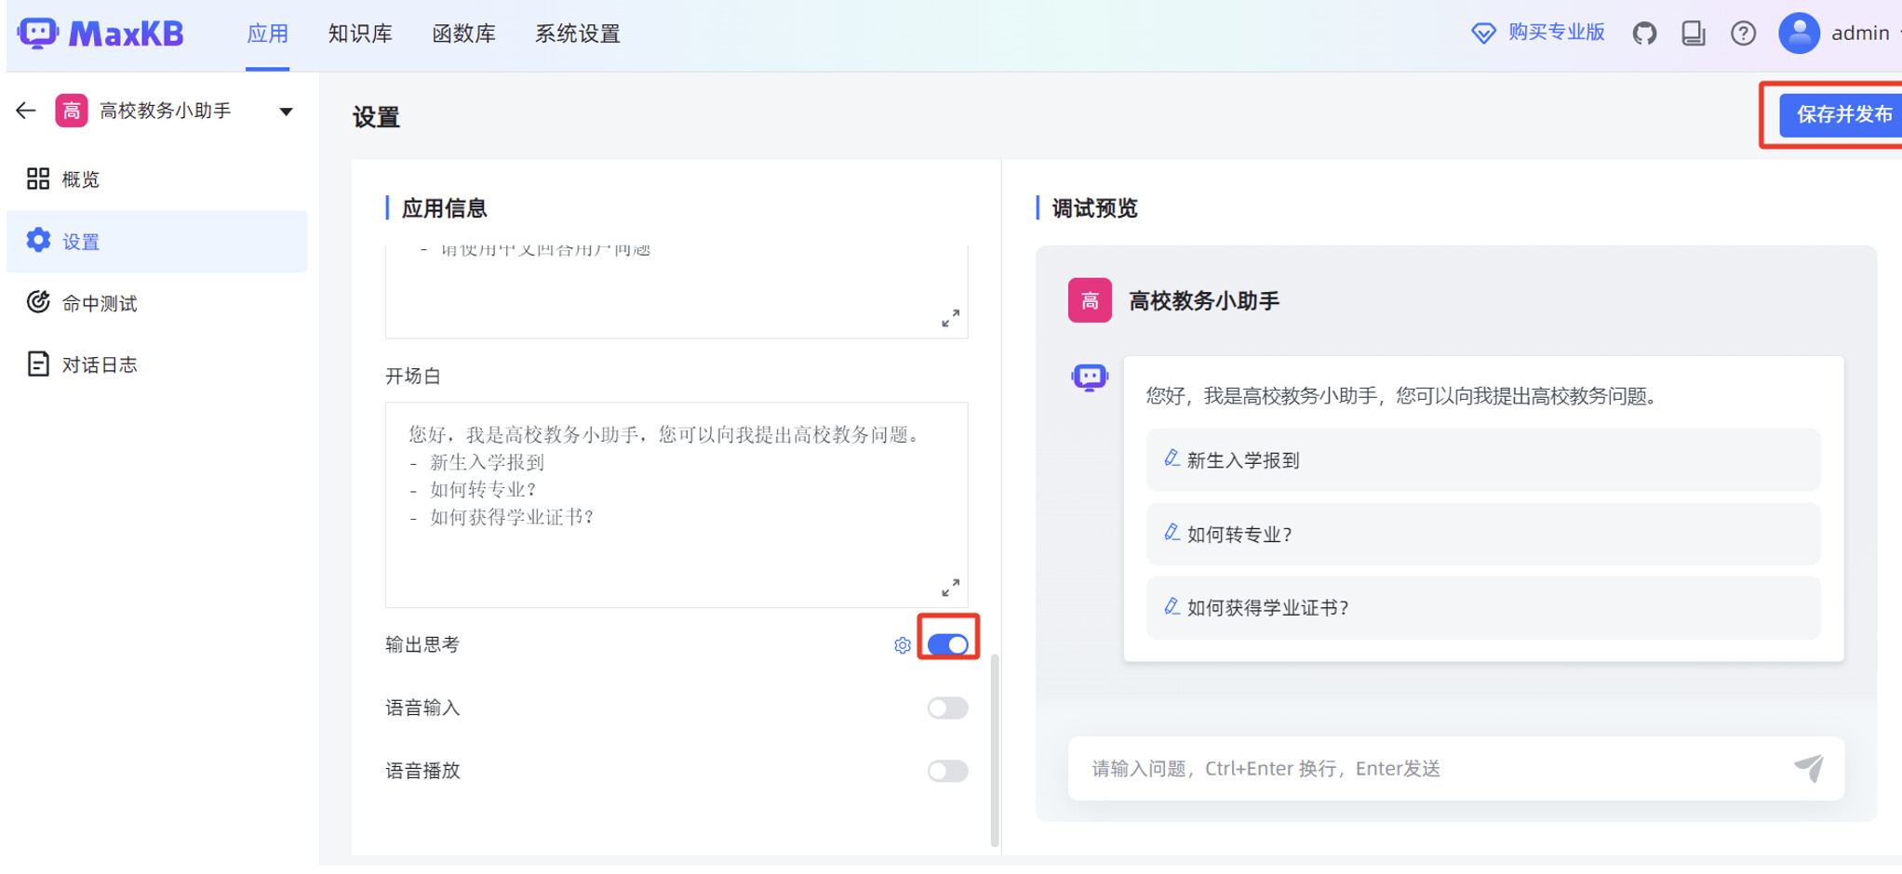Click the MaxKB logo
This screenshot has width=1902, height=874.
coord(100,33)
